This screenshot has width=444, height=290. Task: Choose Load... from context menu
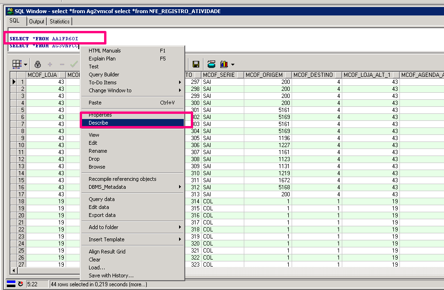(x=133, y=268)
